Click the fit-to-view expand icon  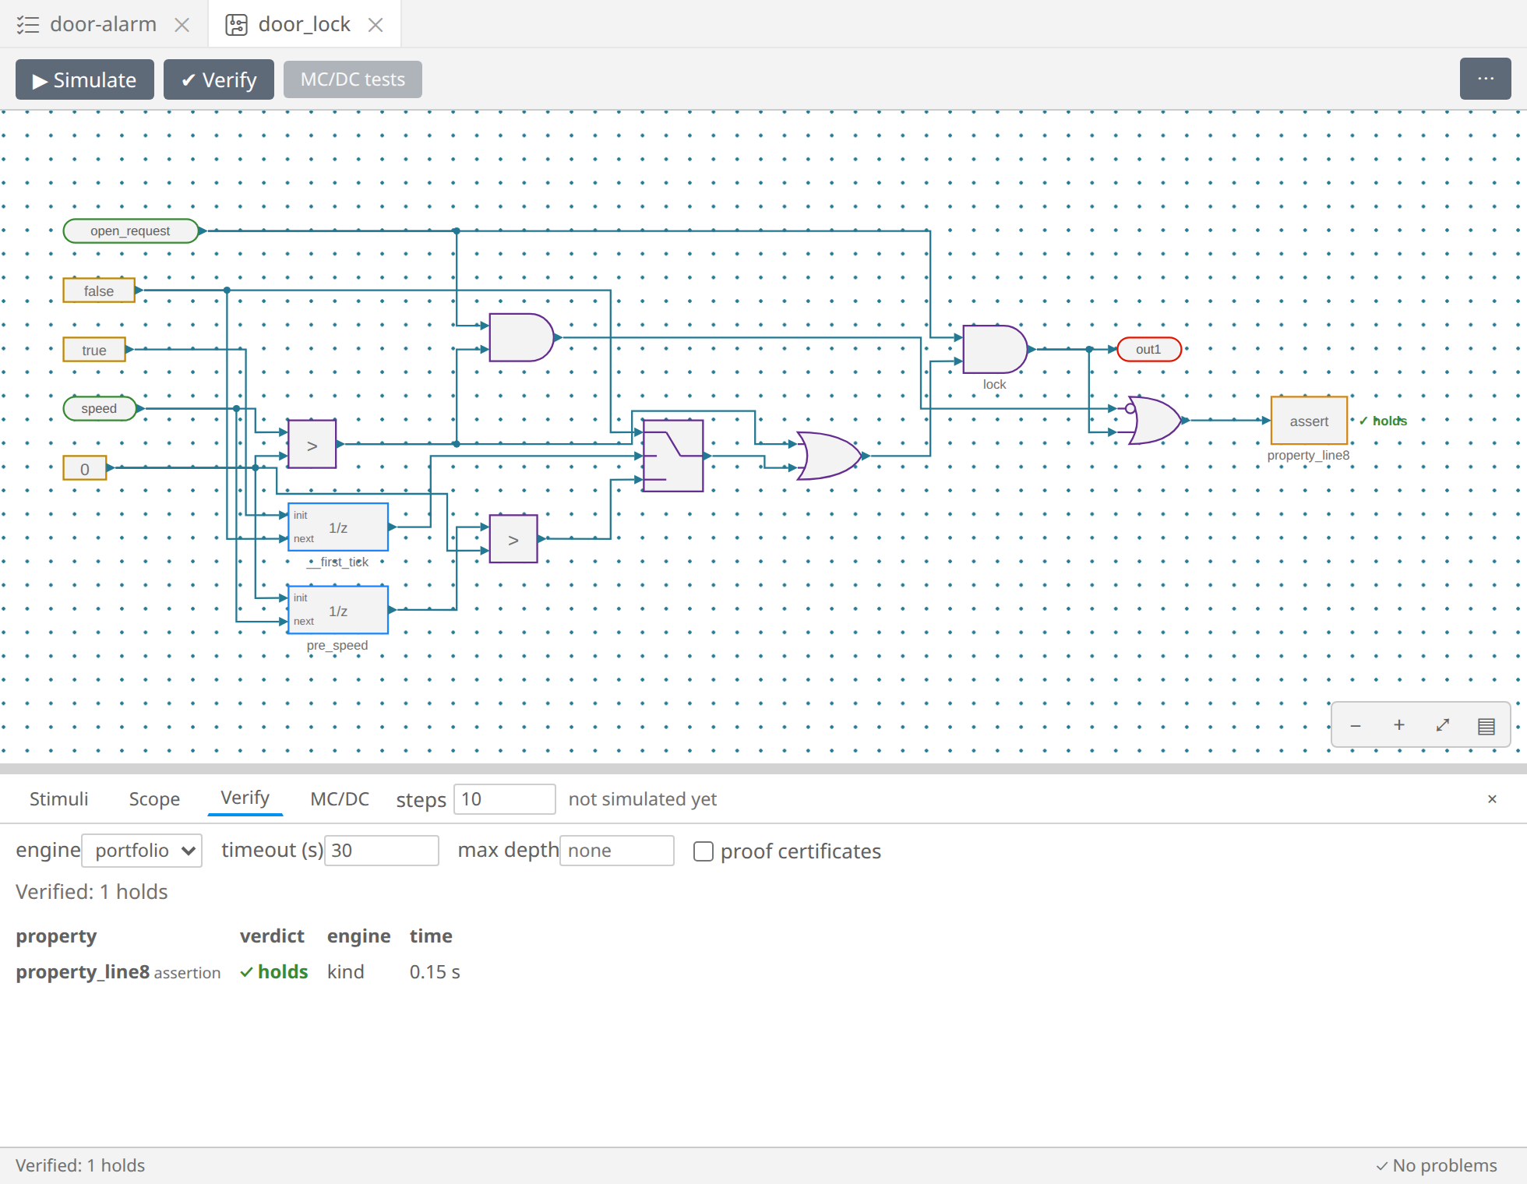click(1443, 725)
